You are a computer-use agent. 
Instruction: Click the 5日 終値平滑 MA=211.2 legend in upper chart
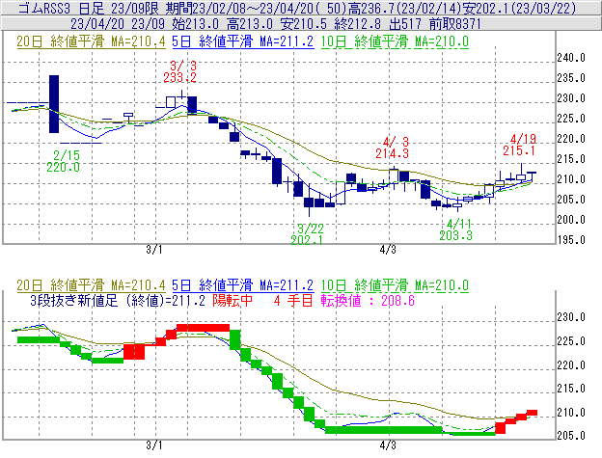point(243,41)
